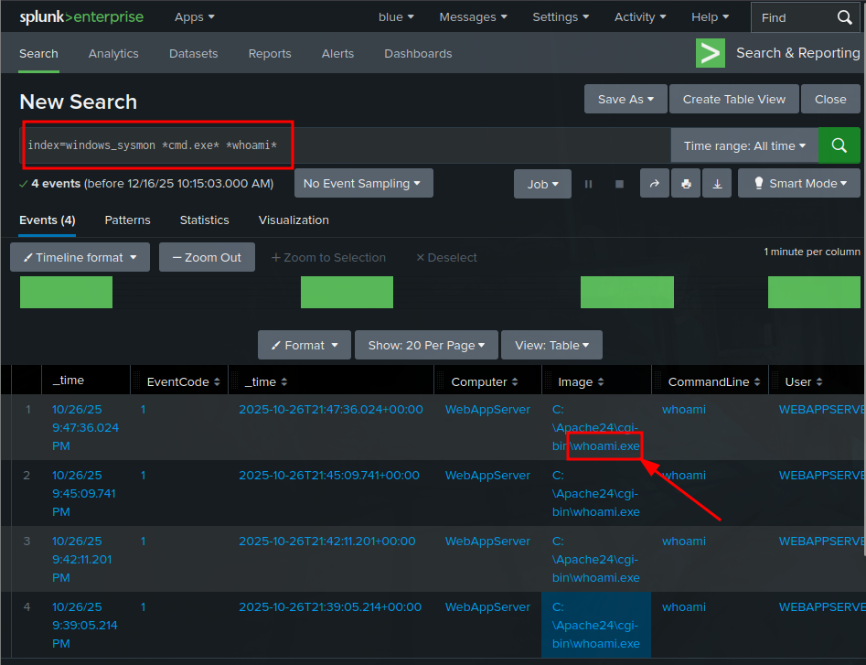
Task: Share the search job
Action: click(655, 183)
